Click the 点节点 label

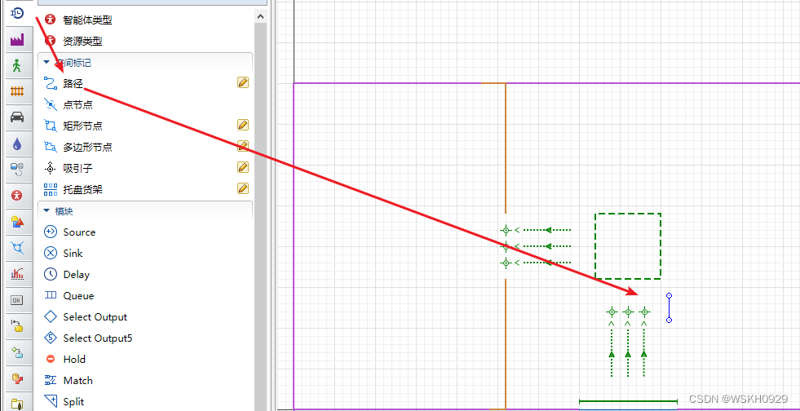pos(78,105)
